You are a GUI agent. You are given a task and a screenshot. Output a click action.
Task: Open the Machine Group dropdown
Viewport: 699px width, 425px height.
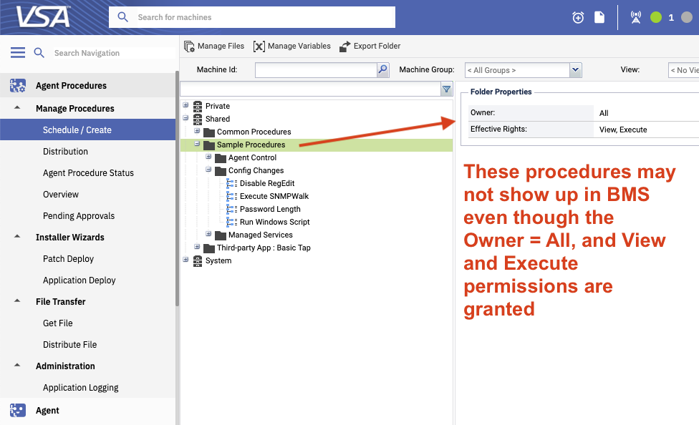tap(575, 70)
